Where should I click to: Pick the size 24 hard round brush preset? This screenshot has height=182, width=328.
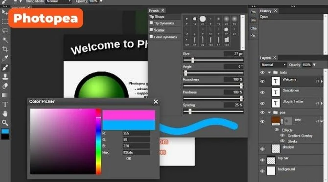pyautogui.click(x=203, y=19)
